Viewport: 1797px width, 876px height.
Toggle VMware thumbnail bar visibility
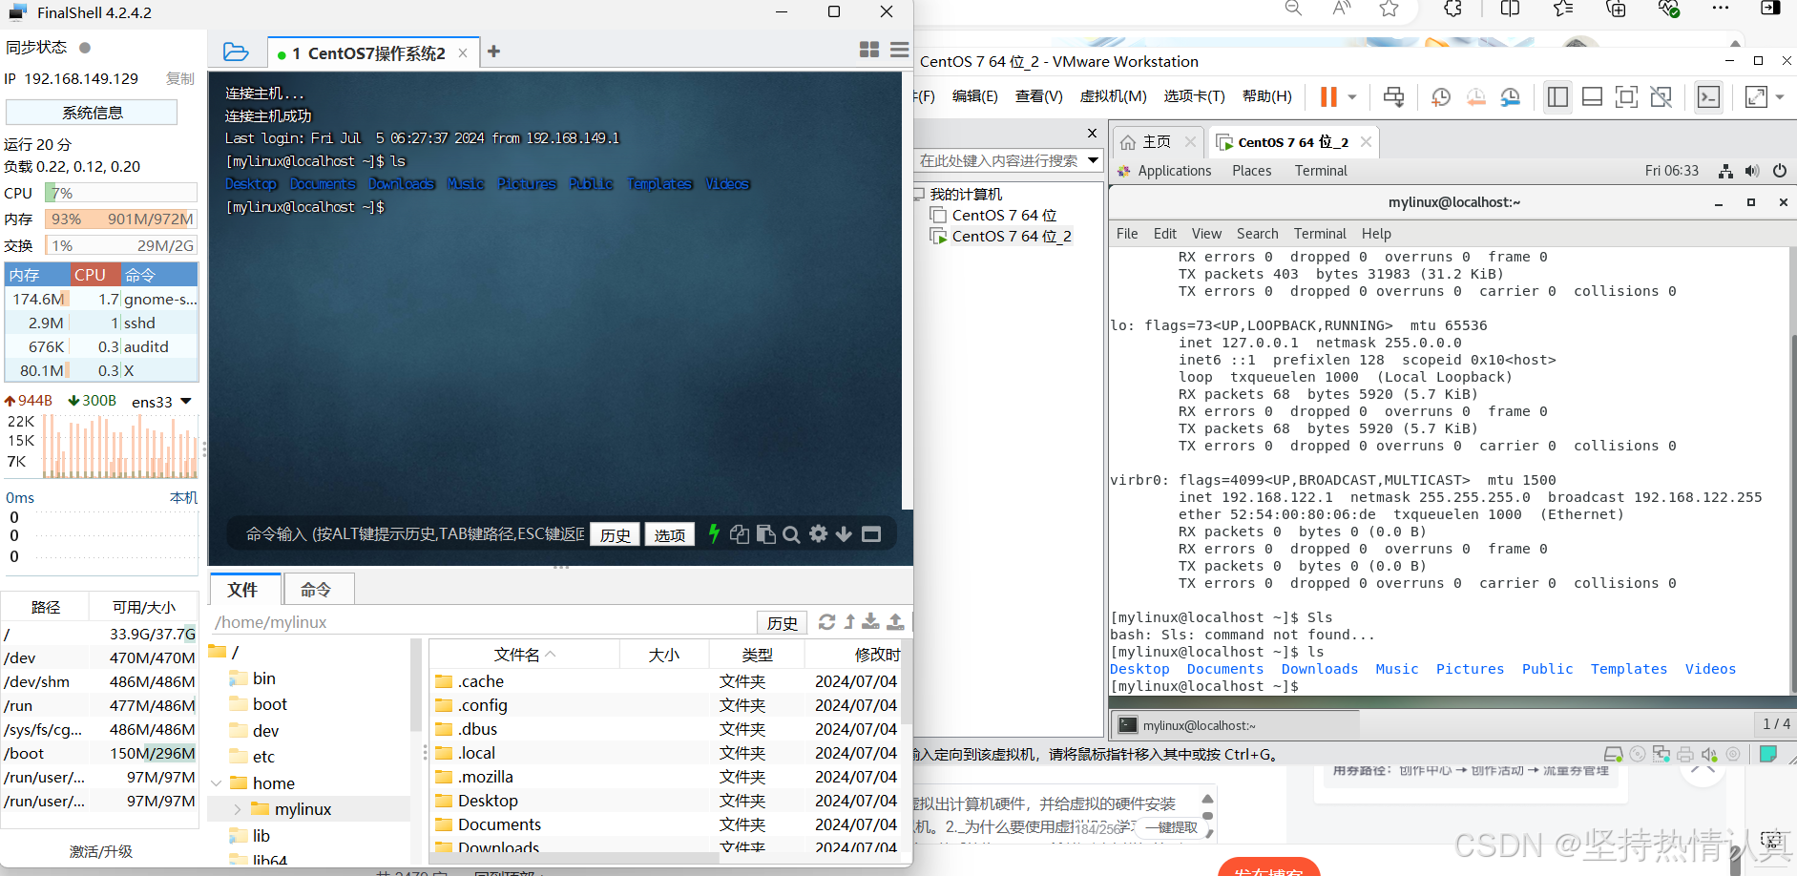(1592, 96)
